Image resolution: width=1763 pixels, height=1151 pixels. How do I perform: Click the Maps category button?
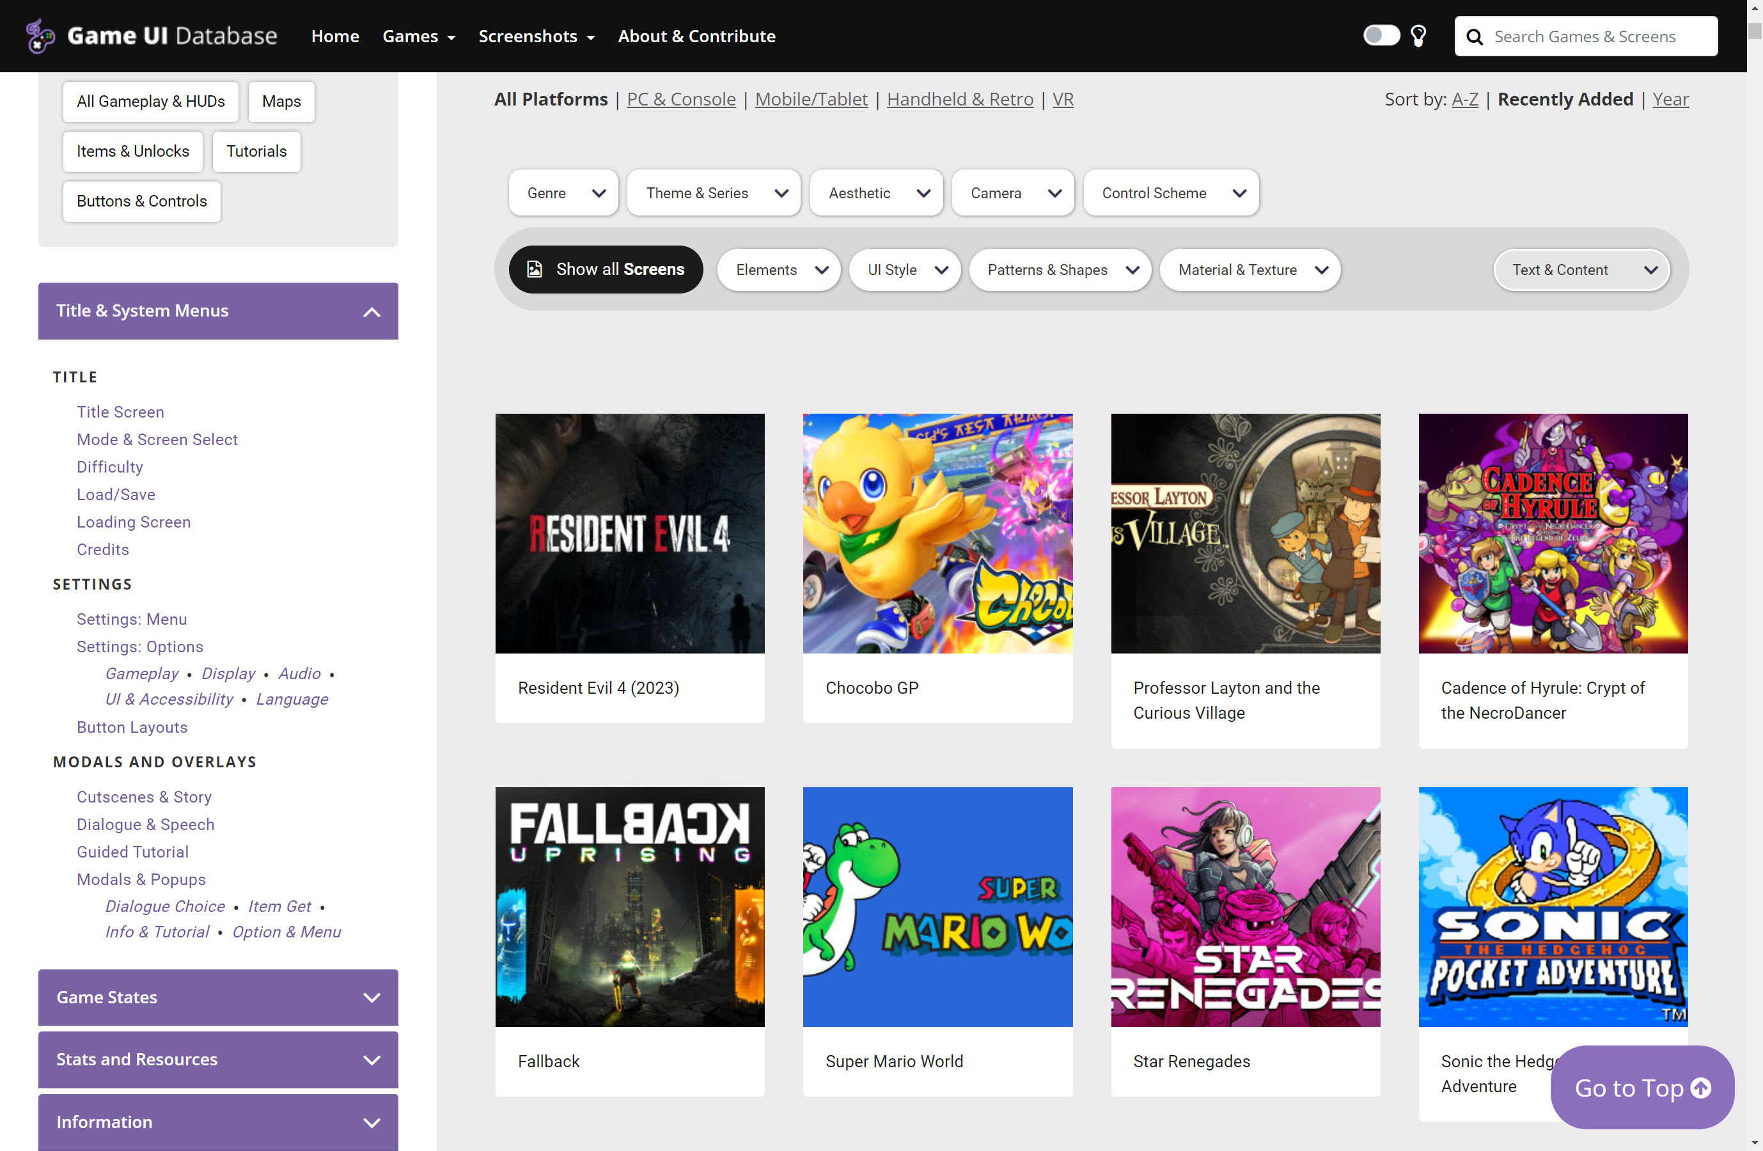pos(281,102)
